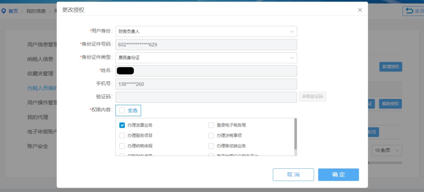
Task: Click the 获取验证码 button
Action: click(313, 97)
